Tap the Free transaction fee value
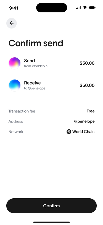 point(91,111)
